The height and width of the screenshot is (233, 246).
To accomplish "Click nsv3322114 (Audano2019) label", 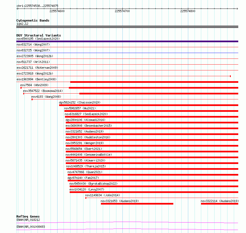I will coord(220,201).
